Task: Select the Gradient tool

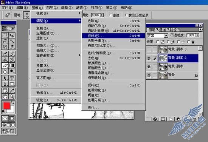Action: [x=12, y=65]
